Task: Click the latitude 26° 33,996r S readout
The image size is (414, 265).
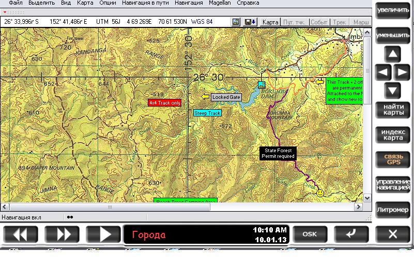Action: [x=21, y=22]
